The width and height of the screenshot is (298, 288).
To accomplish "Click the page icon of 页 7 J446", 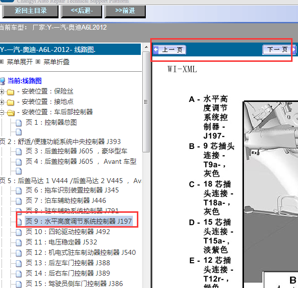I will point(19,201).
